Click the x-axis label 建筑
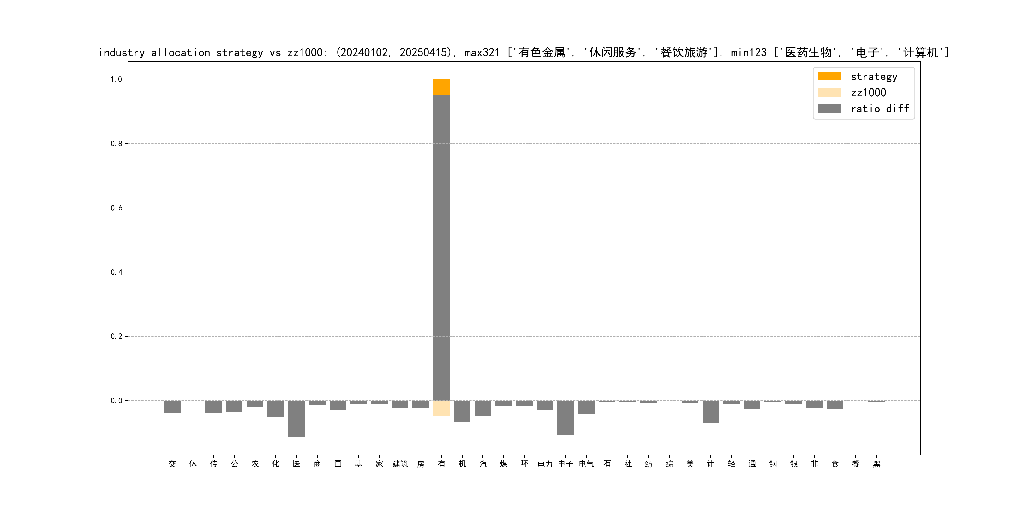This screenshot has width=1023, height=511. pyautogui.click(x=400, y=464)
